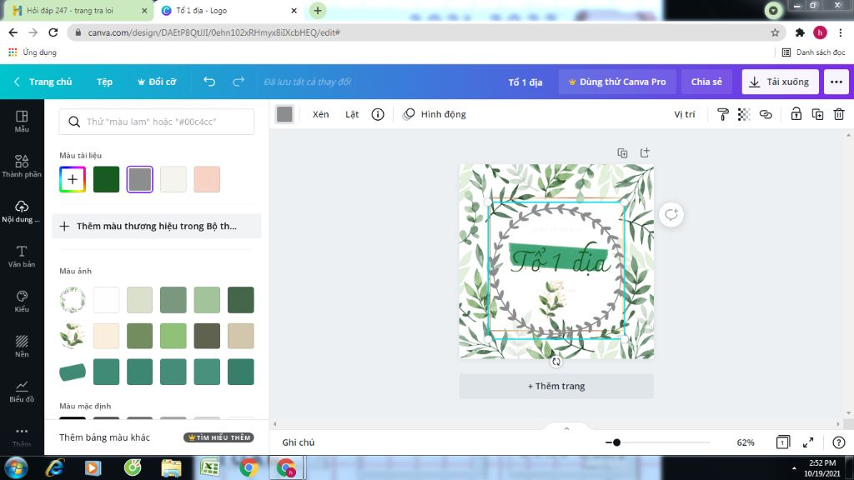Open the 62% zoom level dropdown
Viewport: 854px width, 480px height.
[746, 442]
